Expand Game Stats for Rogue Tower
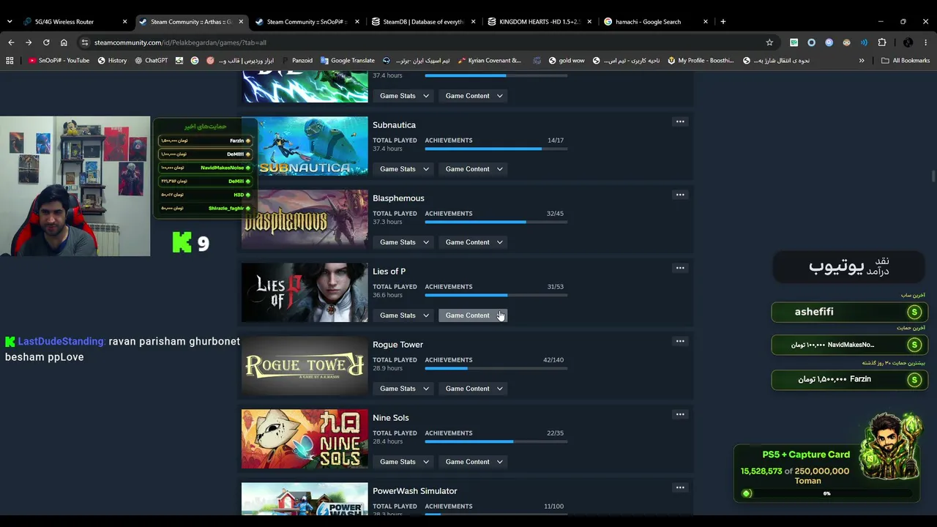The width and height of the screenshot is (937, 527). coord(404,389)
